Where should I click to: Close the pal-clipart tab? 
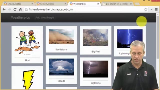[x=131, y=4]
